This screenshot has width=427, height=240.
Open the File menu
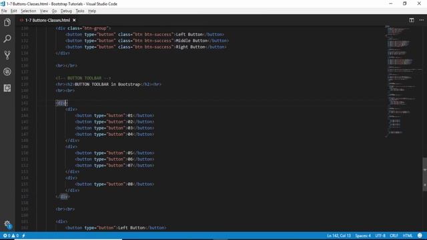point(4,11)
